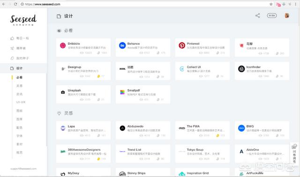This screenshot has width=300, height=177.
Task: Click the 必看 section heading with eye icon
Action: 65,30
